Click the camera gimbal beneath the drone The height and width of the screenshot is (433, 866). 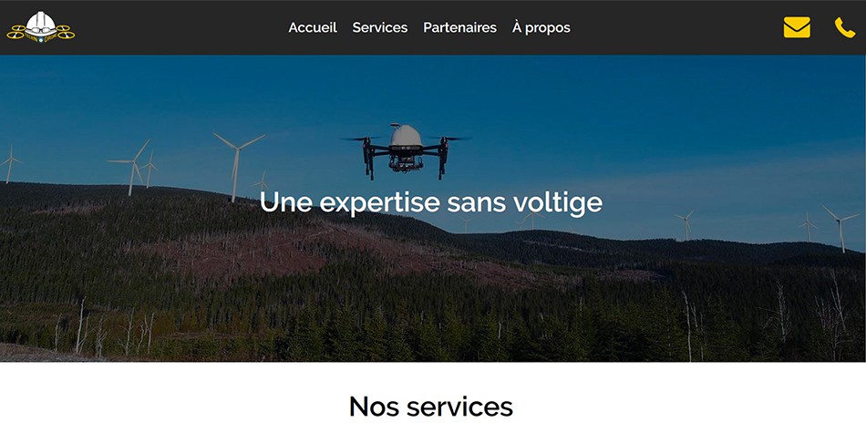(406, 162)
